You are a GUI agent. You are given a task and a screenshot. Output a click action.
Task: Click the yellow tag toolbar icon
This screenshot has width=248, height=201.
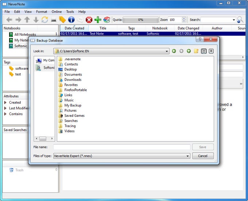(62, 20)
